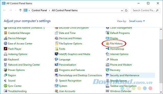Click the File Explorer Options icon
The height and width of the screenshot is (94, 163).
[57, 43]
